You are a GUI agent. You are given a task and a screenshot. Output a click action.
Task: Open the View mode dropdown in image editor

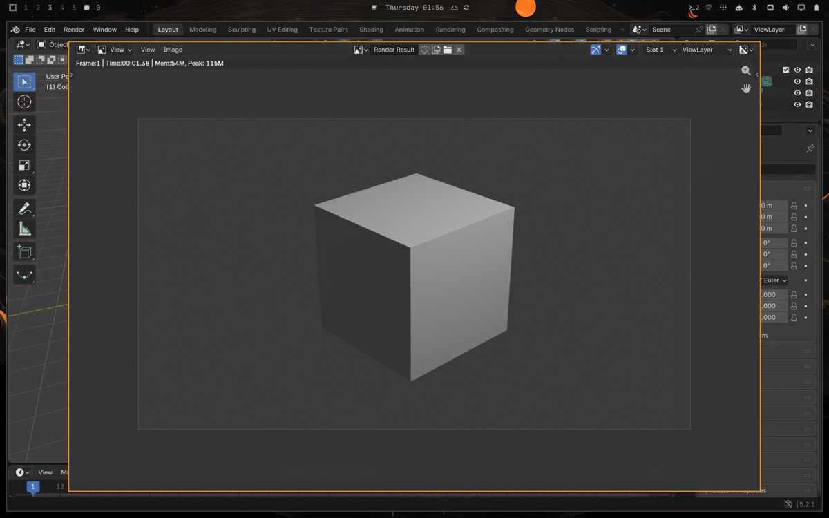pyautogui.click(x=115, y=50)
